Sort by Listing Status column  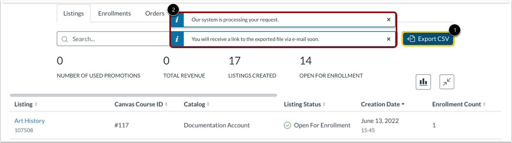pos(305,104)
